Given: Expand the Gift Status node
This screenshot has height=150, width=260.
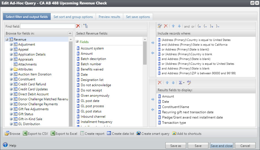Looking at the screenshot, I should pos(11,114).
